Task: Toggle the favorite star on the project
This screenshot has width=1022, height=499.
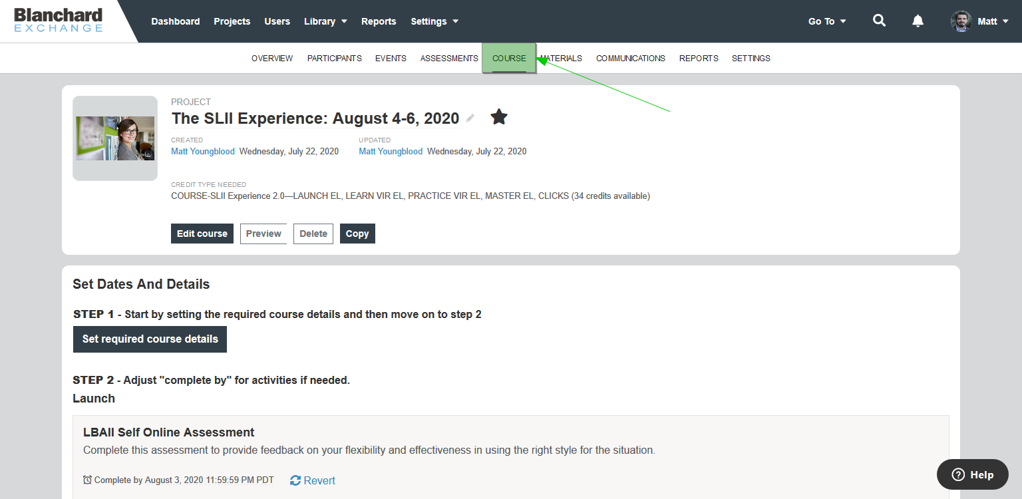Action: [x=499, y=117]
